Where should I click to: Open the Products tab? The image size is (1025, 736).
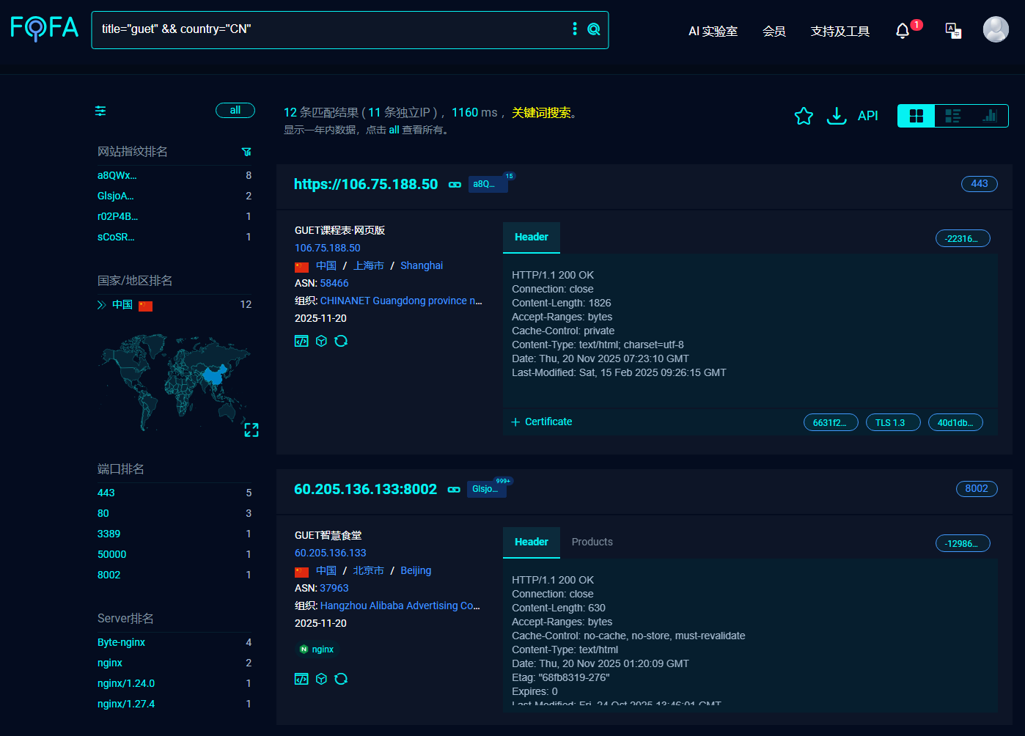tap(592, 542)
